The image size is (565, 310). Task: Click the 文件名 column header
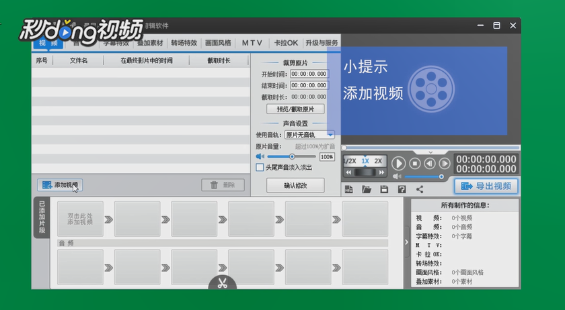pyautogui.click(x=79, y=60)
